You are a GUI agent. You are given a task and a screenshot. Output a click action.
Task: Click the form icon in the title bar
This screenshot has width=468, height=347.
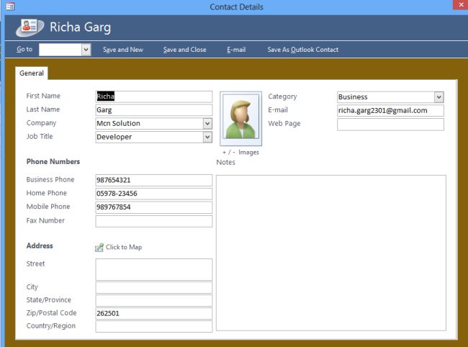(x=10, y=6)
